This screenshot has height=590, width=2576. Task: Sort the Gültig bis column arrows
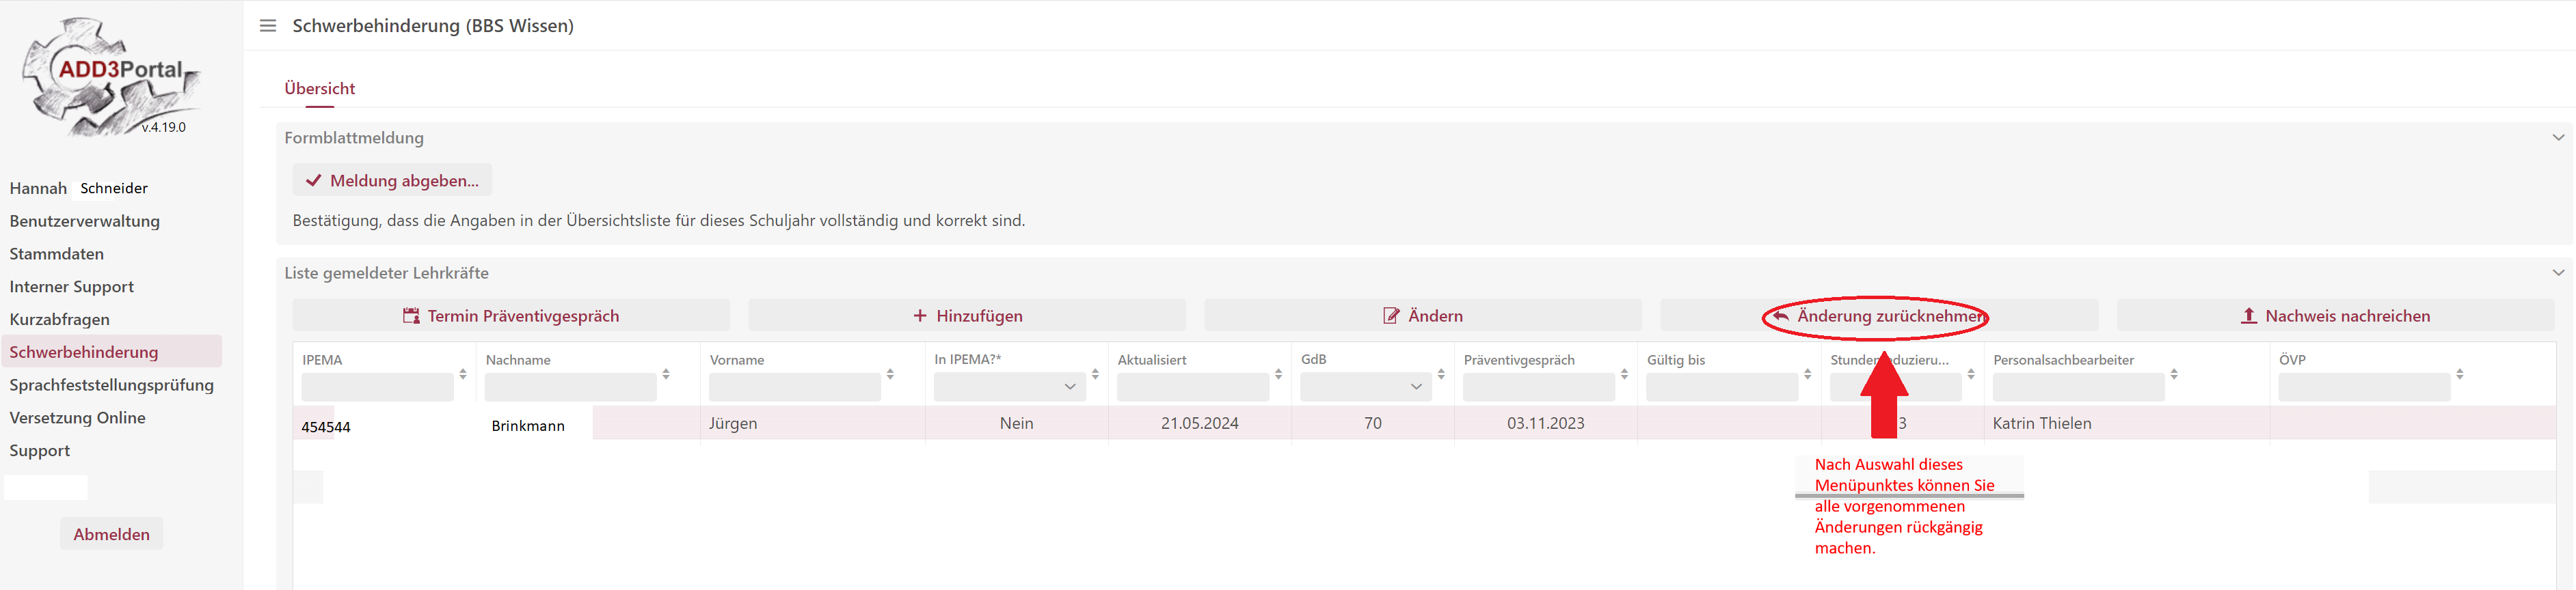click(x=1807, y=374)
